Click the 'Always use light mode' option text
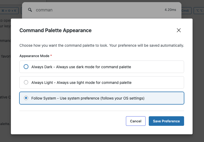 coord(94,83)
